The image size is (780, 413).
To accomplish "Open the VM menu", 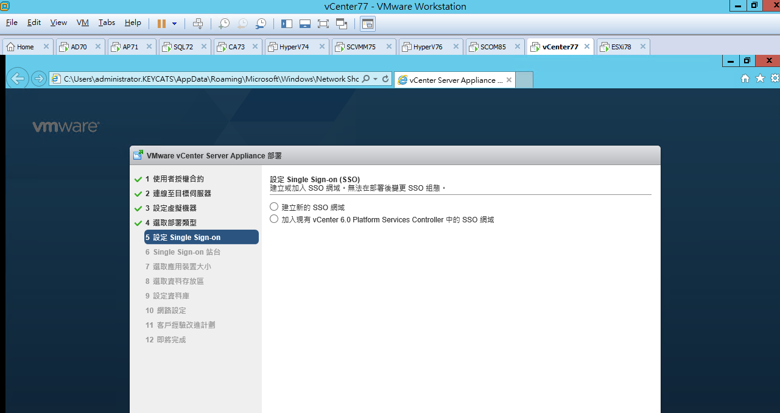I will [83, 23].
